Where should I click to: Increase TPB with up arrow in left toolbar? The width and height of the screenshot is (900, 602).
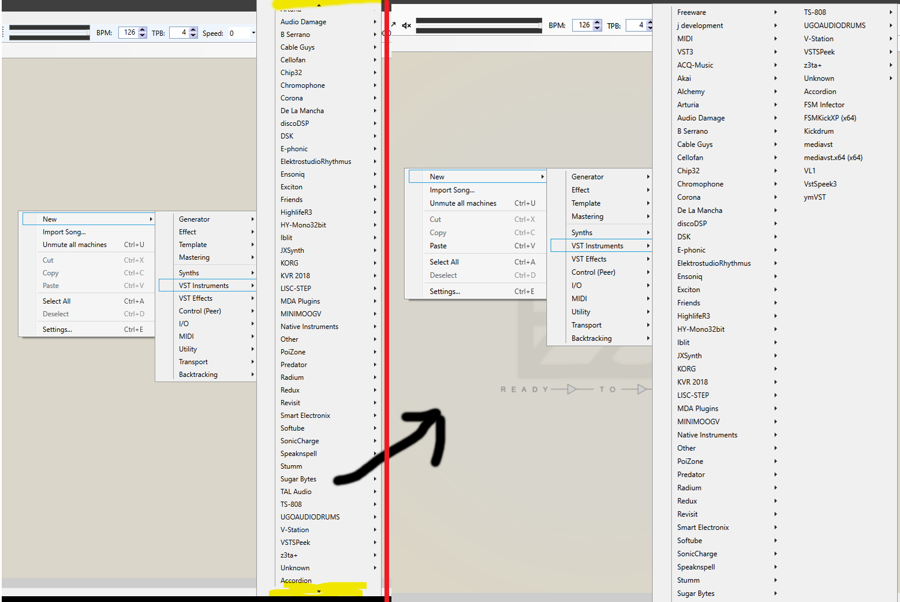(x=193, y=29)
